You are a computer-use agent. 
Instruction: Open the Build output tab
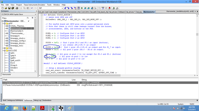(4, 100)
